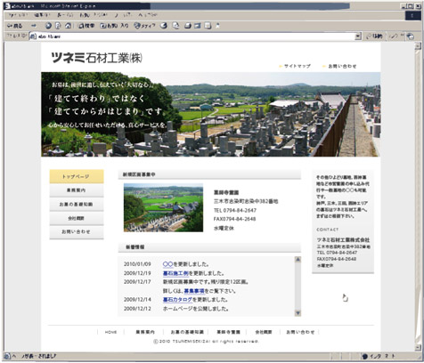Select 業務案内 in the sidebar
The image size is (424, 363).
(77, 190)
